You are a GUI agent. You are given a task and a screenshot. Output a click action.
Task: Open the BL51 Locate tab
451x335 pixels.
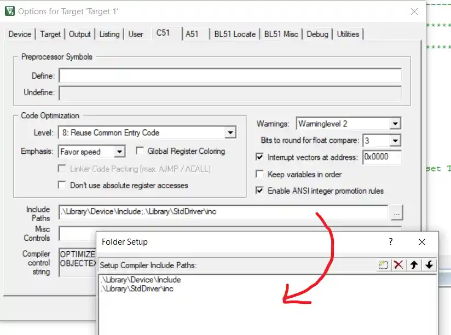pyautogui.click(x=235, y=34)
